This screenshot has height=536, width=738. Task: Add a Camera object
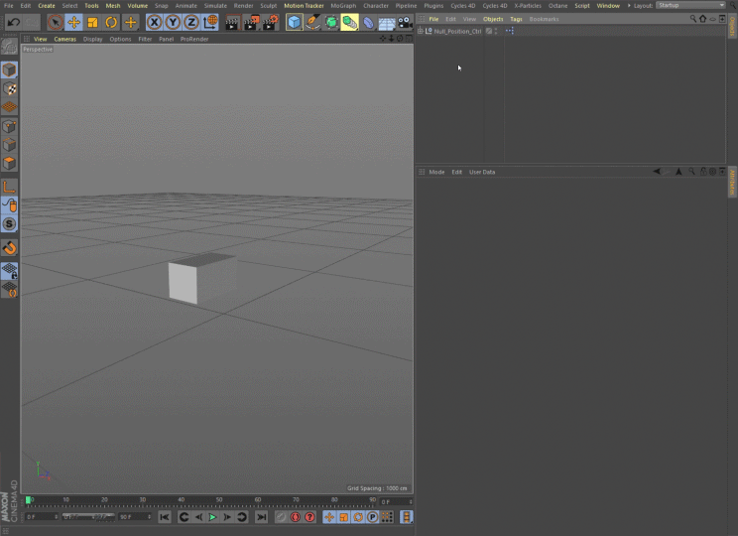coord(405,22)
